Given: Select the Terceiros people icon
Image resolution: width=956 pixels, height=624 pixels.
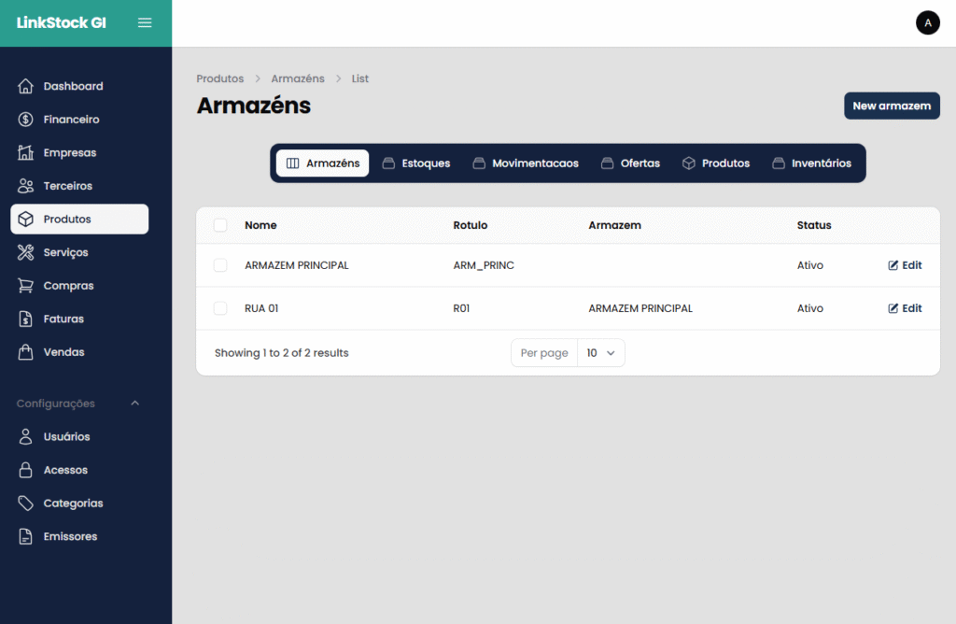Looking at the screenshot, I should pos(26,186).
